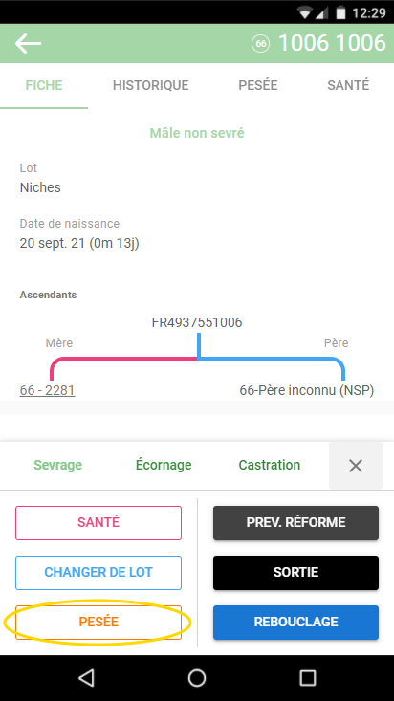This screenshot has height=701, width=394.
Task: Tap the Android home circle icon
Action: pos(197,678)
